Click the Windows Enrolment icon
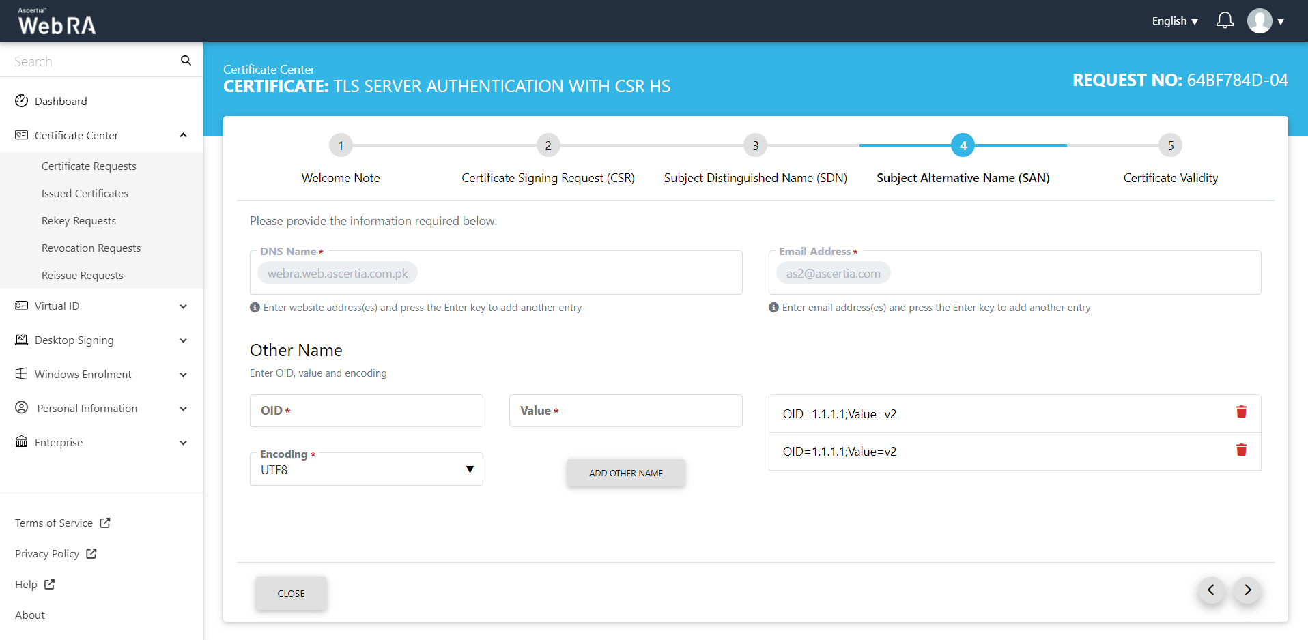Image resolution: width=1308 pixels, height=640 pixels. coord(22,374)
